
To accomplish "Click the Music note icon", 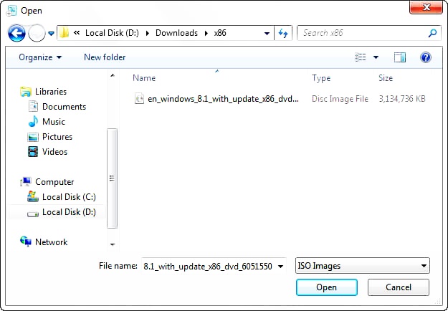I will 33,121.
